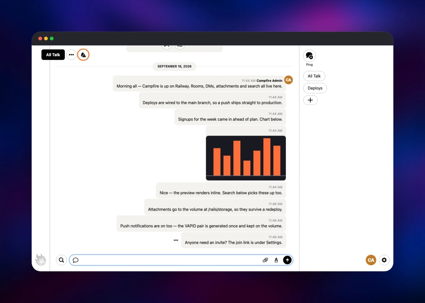
Task: Switch to the Deploys room in sidebar
Action: (x=315, y=88)
